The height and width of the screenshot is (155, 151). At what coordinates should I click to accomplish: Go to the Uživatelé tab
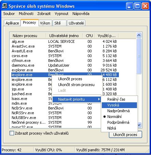(76, 23)
